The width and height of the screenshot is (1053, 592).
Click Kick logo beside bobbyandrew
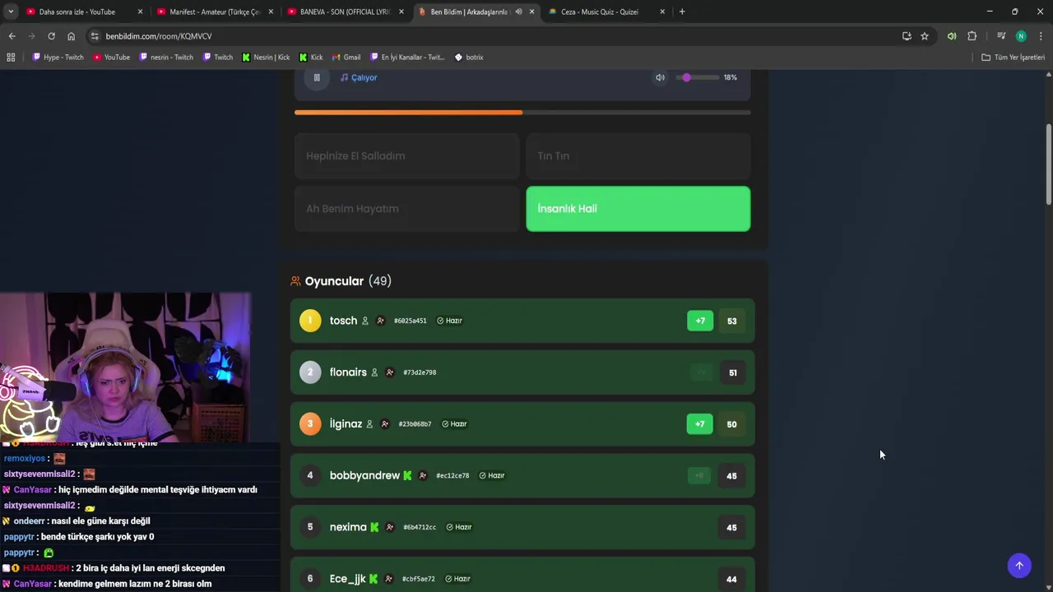407,475
